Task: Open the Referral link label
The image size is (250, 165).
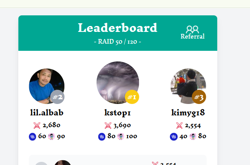Action: coord(192,37)
